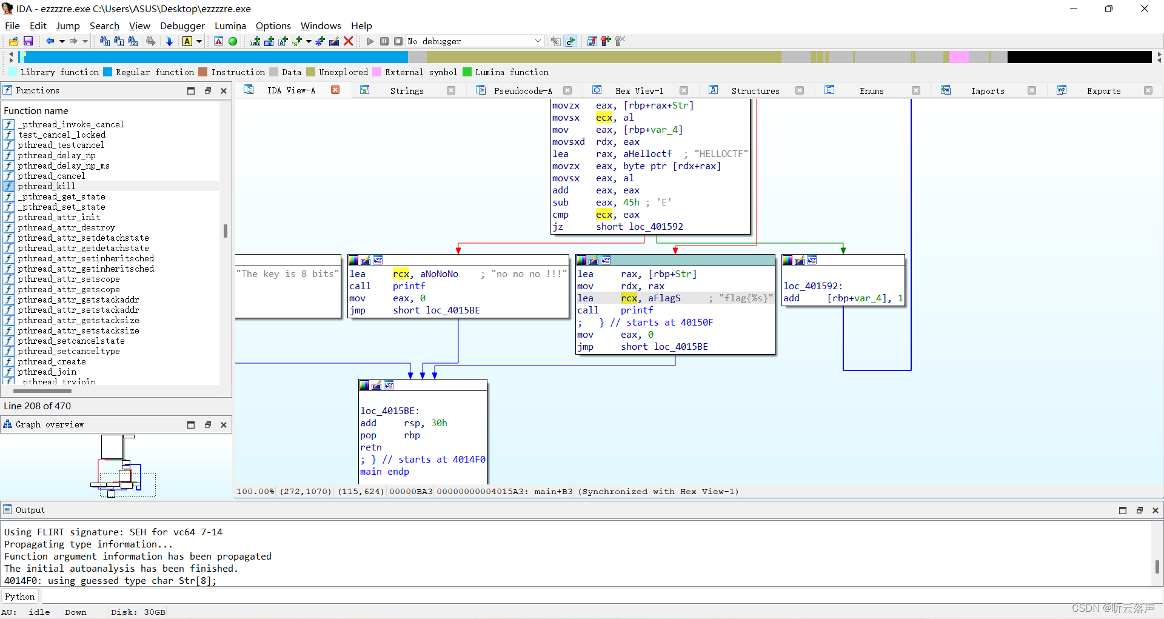Screen dimensions: 1164x619
Task: Click the blue down arrow jump icon
Action: pyautogui.click(x=169, y=41)
